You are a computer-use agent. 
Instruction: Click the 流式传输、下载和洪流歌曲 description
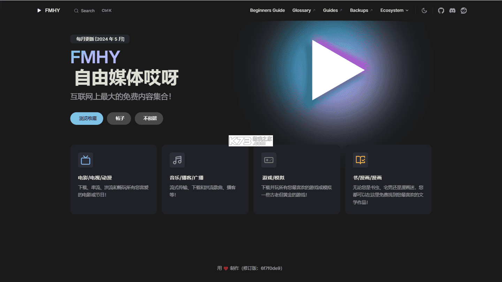tap(203, 191)
